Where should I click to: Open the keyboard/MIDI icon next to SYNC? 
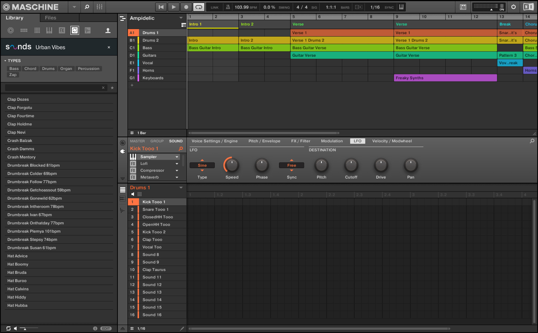pyautogui.click(x=401, y=7)
